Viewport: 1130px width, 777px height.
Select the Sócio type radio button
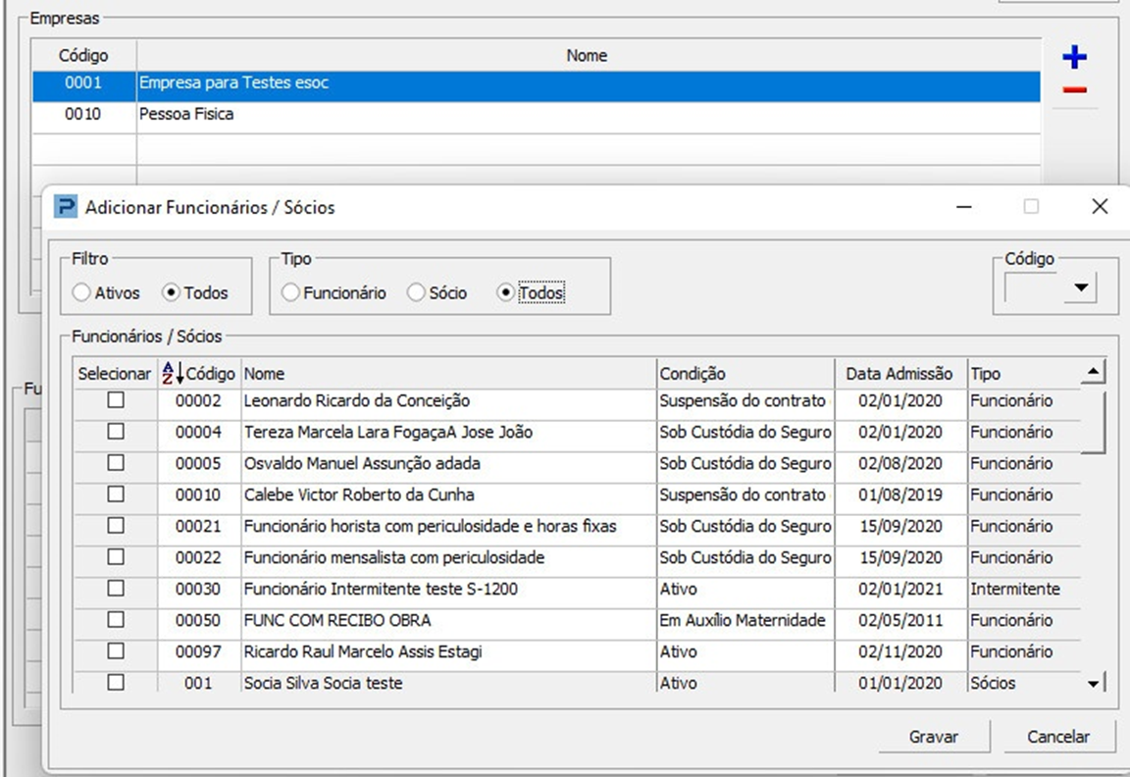click(x=416, y=293)
